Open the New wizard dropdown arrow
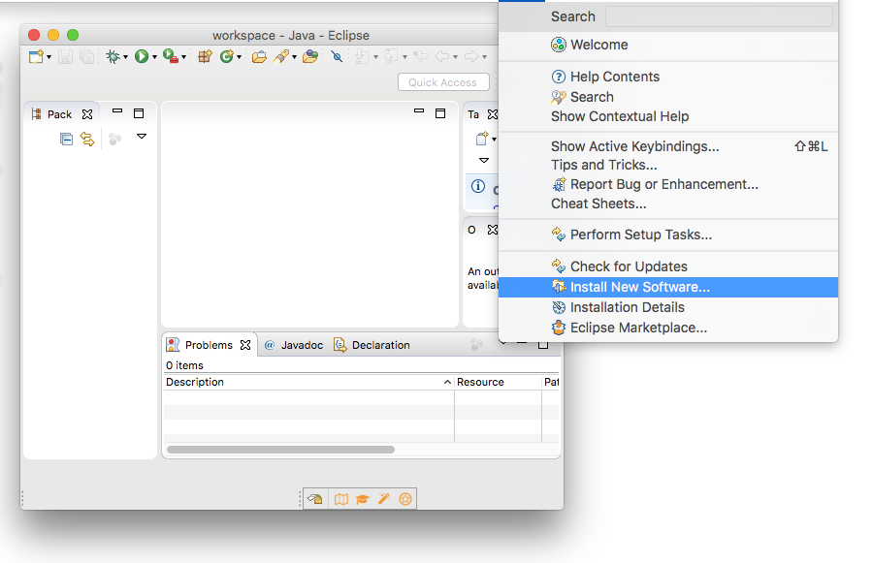873x563 pixels. (x=49, y=57)
